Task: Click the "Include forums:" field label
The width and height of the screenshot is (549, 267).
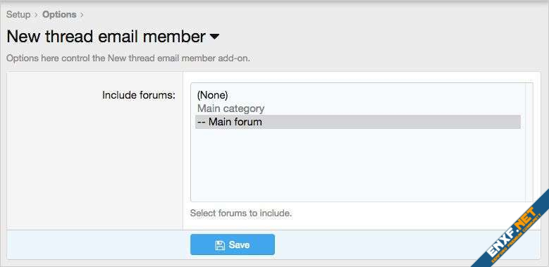Action: tap(139, 95)
